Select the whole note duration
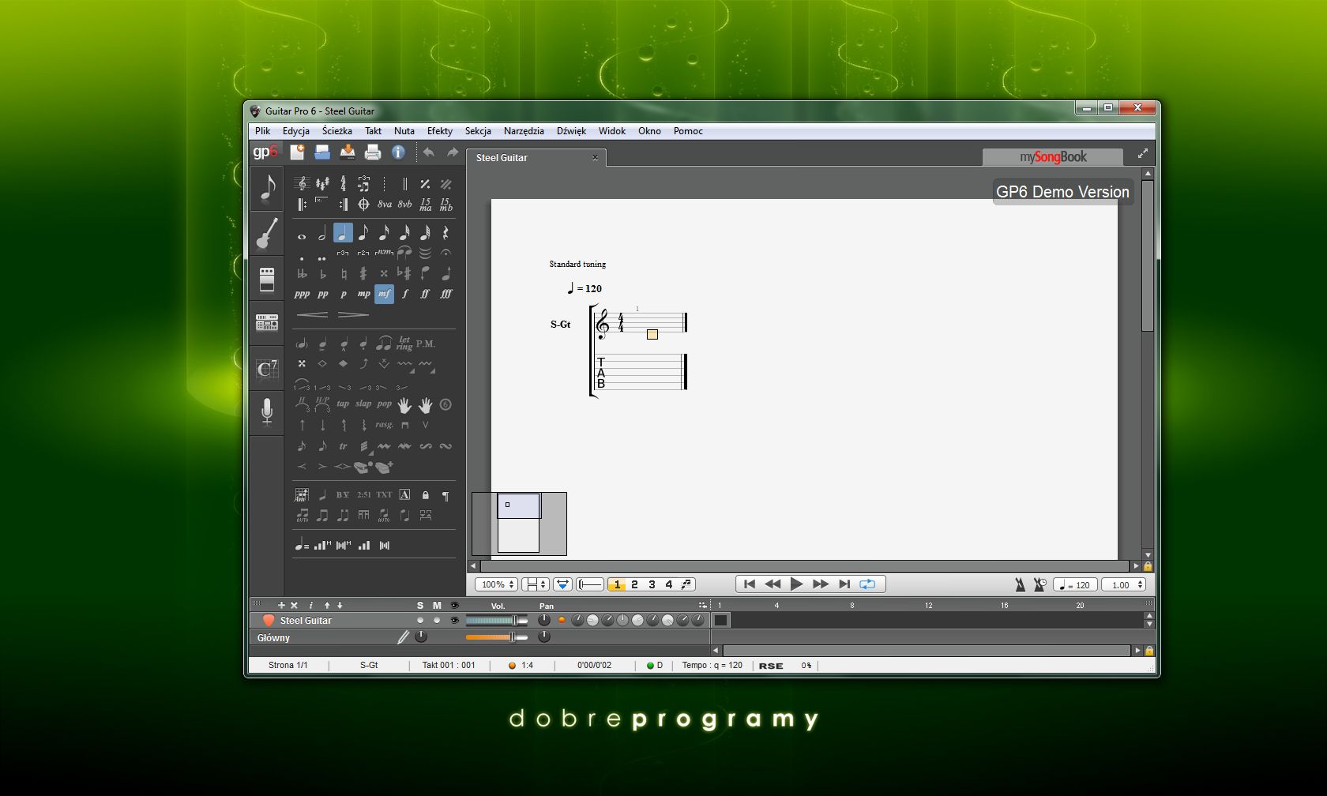The image size is (1327, 796). 302,235
